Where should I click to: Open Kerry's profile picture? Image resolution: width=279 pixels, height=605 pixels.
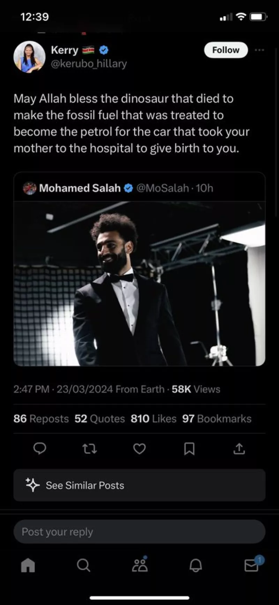click(29, 57)
